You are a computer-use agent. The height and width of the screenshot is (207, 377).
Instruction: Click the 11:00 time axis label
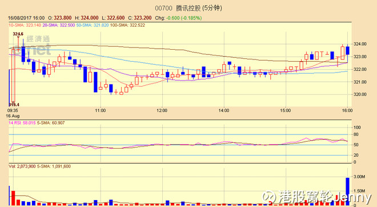pyautogui.click(x=101, y=111)
